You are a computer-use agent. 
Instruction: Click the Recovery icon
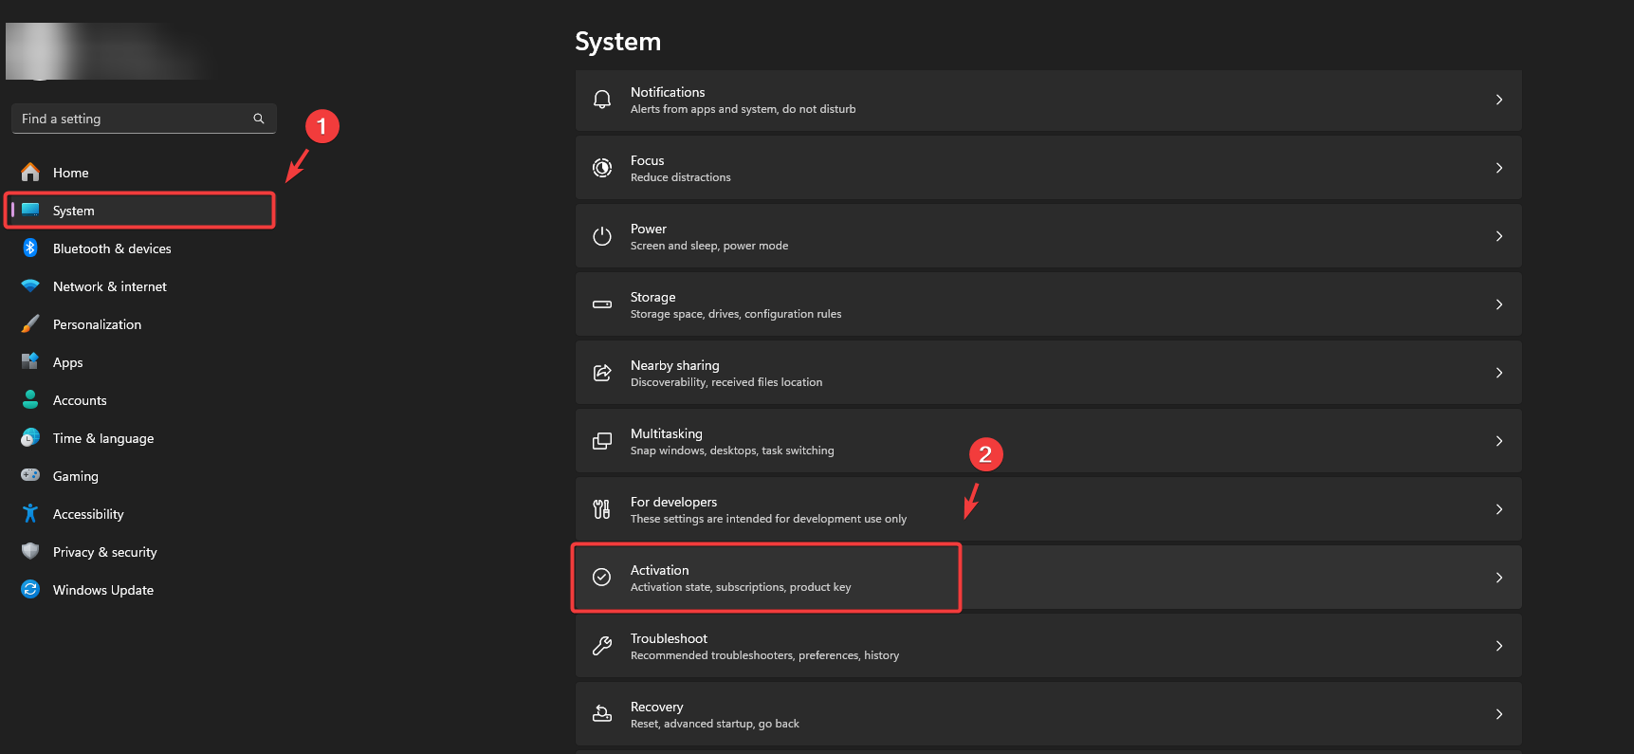tap(602, 714)
